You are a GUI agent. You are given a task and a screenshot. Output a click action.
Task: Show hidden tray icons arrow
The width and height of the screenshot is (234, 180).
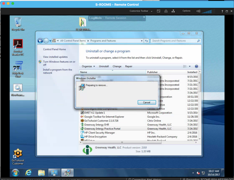[193, 173]
